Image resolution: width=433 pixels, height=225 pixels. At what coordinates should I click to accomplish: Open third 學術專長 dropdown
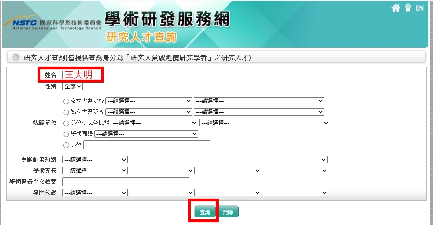[229, 171]
